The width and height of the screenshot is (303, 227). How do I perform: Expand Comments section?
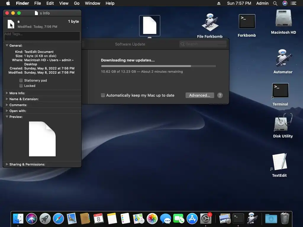pyautogui.click(x=7, y=105)
